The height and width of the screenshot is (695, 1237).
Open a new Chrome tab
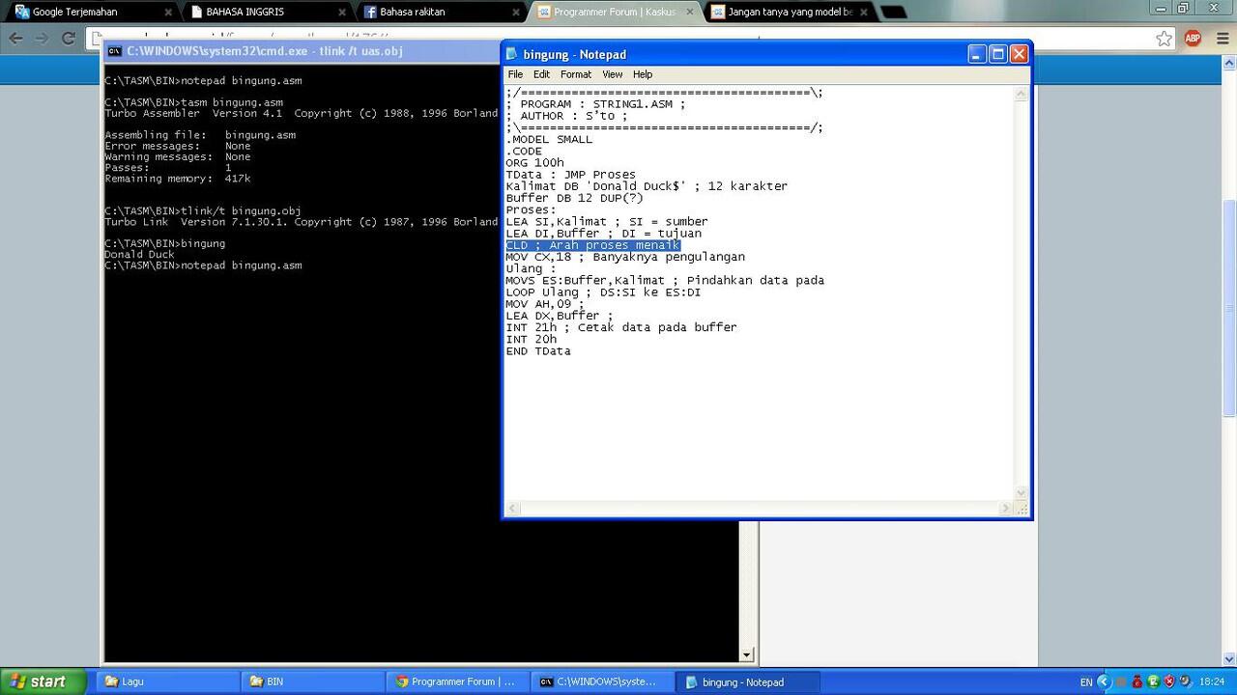click(x=893, y=13)
